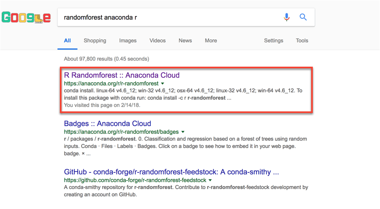The image size is (380, 209).
Task: Visit the green https://anaconda.org/r/r-randomforest URL
Action: coord(111,83)
